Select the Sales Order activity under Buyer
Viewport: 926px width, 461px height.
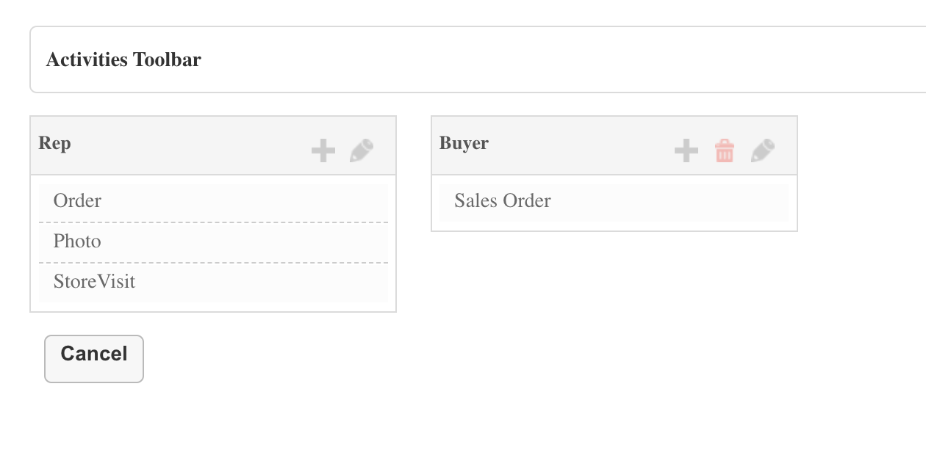pyautogui.click(x=614, y=202)
